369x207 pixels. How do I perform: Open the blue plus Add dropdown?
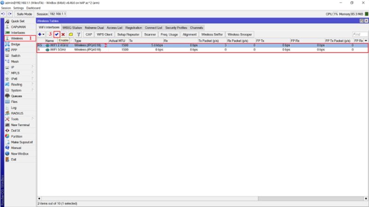[x=41, y=35]
